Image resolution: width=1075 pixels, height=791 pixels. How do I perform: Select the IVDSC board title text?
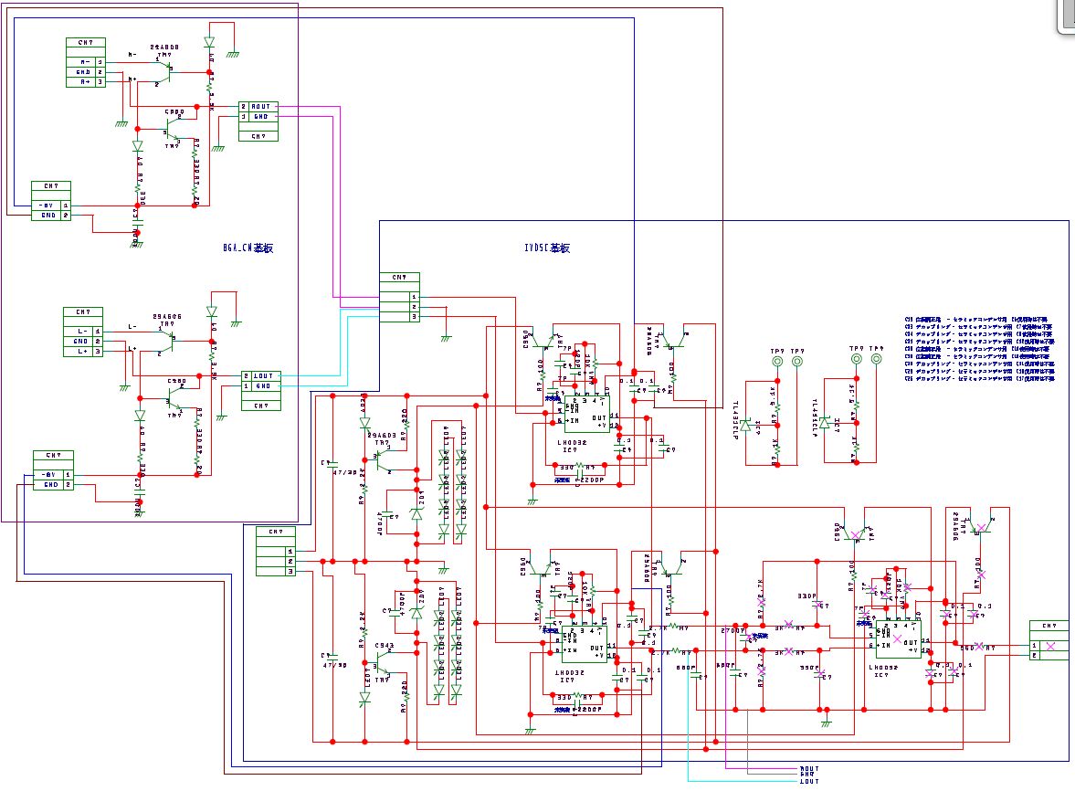tap(547, 248)
